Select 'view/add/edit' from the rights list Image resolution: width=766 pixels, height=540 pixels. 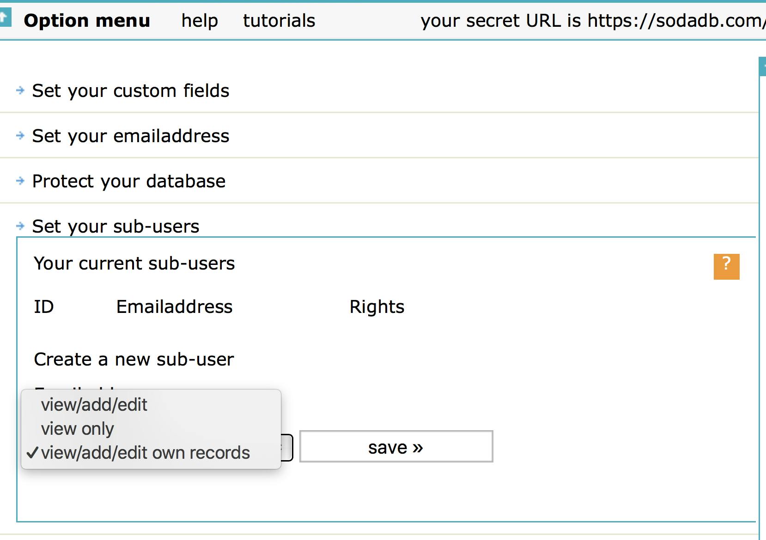point(94,405)
